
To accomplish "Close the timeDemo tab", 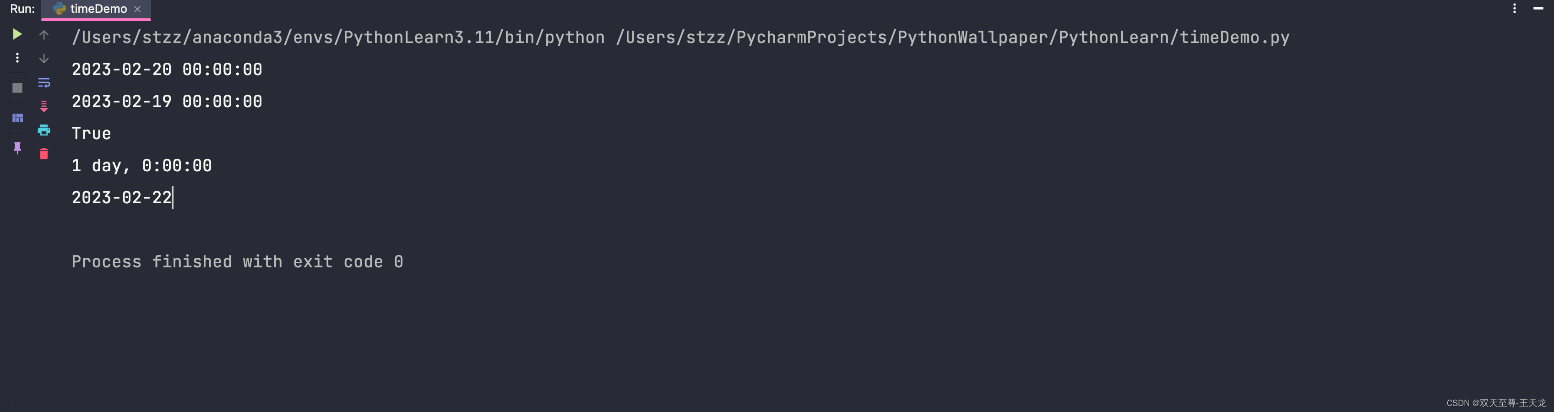I will coord(137,9).
